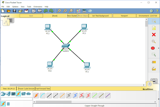Screen dimensions: 160x107
Task: Open the View menu
Action: (23, 7)
